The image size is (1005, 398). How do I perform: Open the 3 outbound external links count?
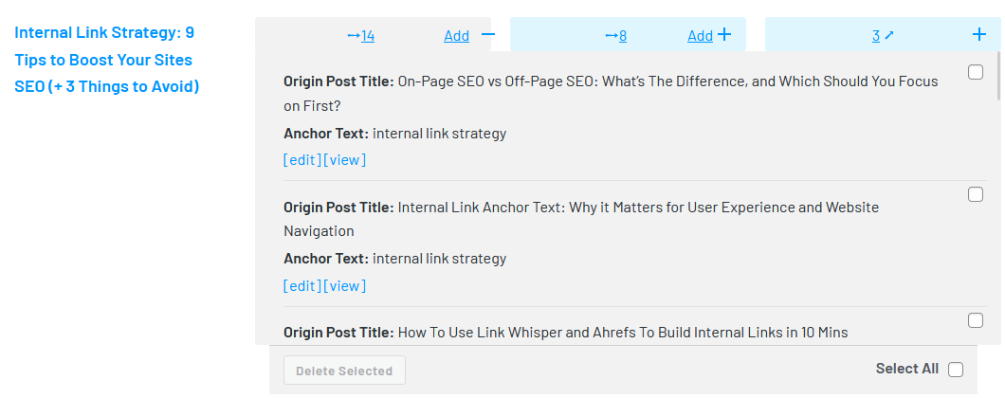click(876, 36)
